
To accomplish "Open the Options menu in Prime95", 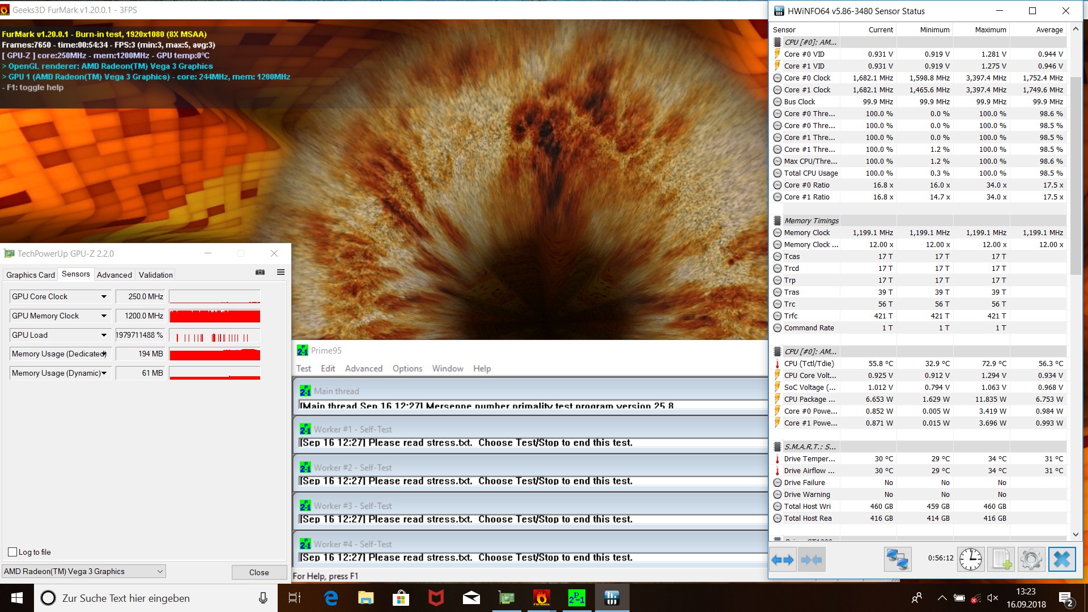I will (407, 368).
